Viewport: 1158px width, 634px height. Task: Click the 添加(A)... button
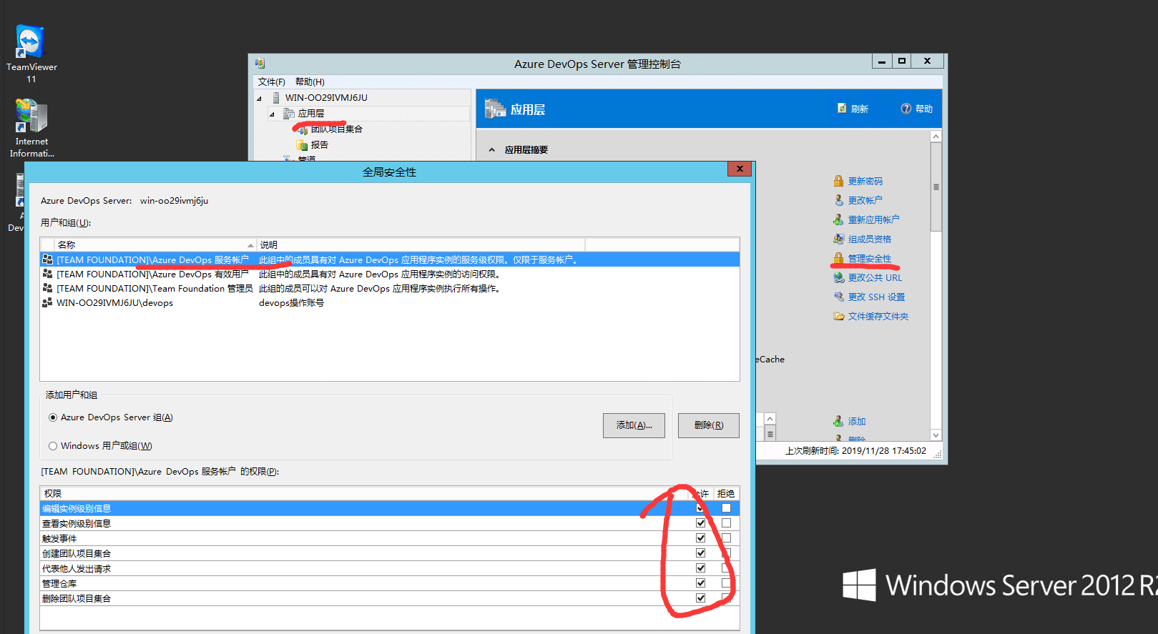[x=634, y=425]
